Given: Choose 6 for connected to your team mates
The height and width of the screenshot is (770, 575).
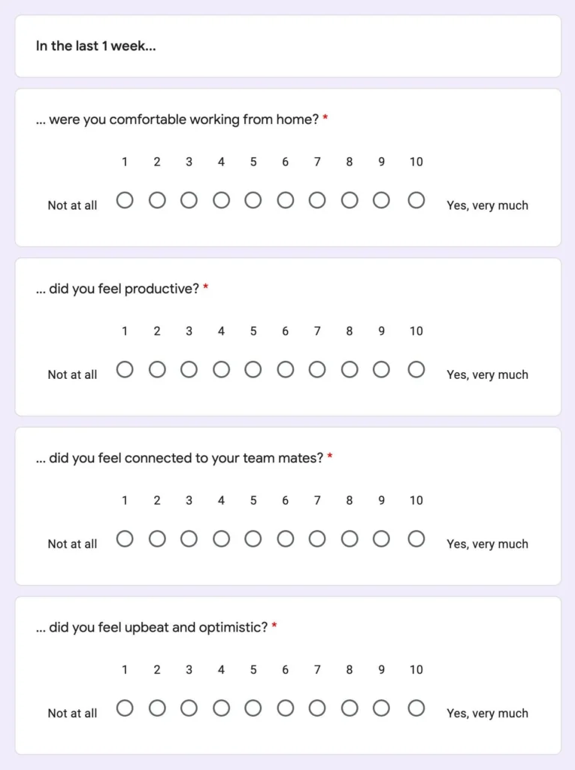Looking at the screenshot, I should [x=286, y=539].
